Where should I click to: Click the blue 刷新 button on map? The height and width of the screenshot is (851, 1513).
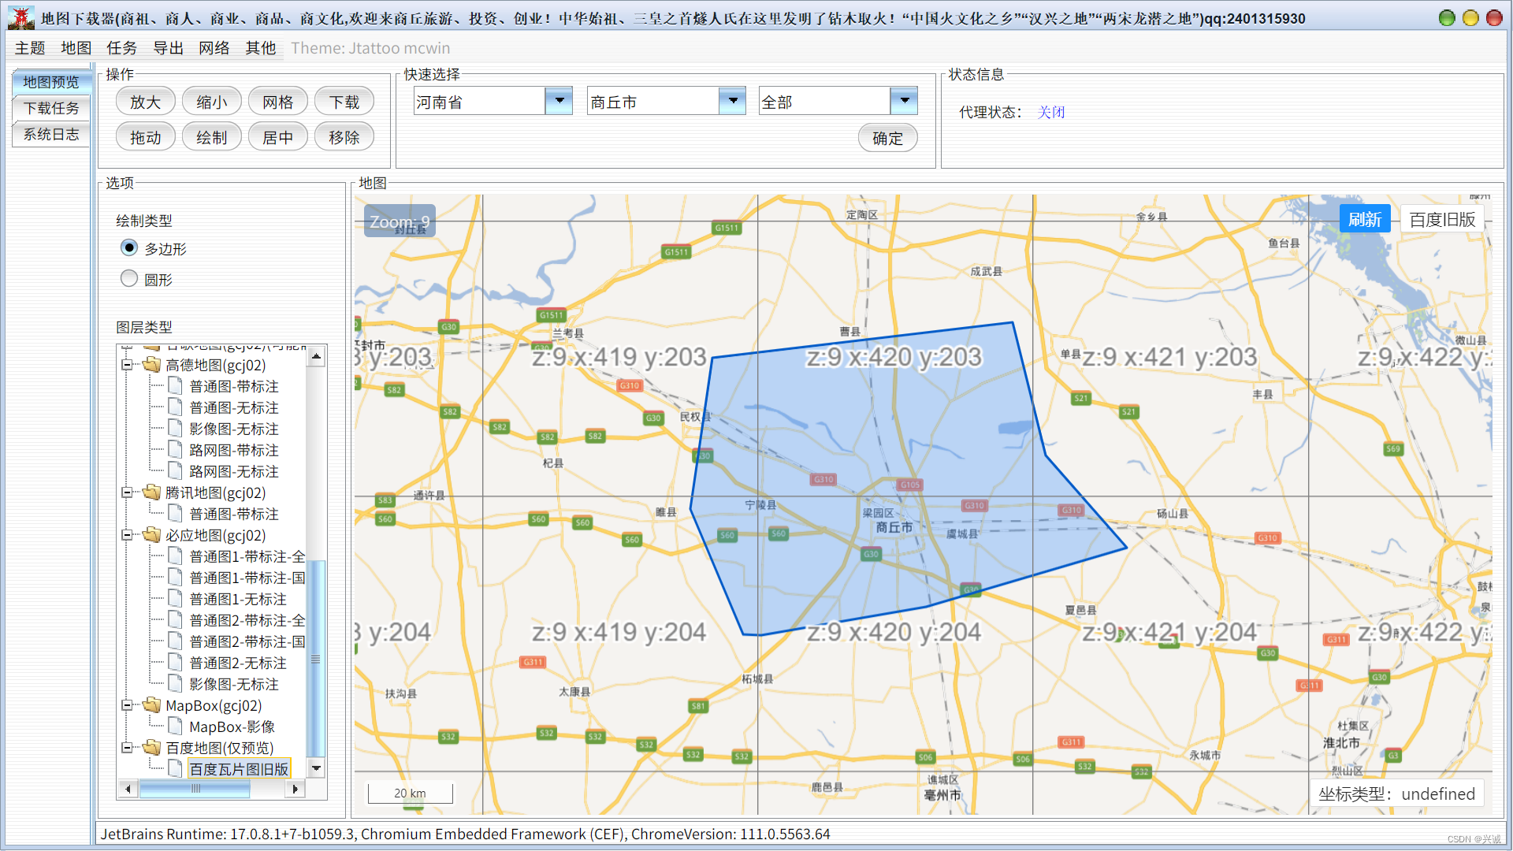point(1364,219)
